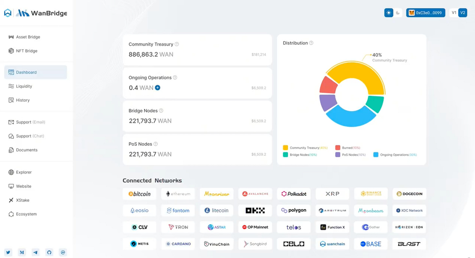Open Support (Chat) link

coord(35,136)
